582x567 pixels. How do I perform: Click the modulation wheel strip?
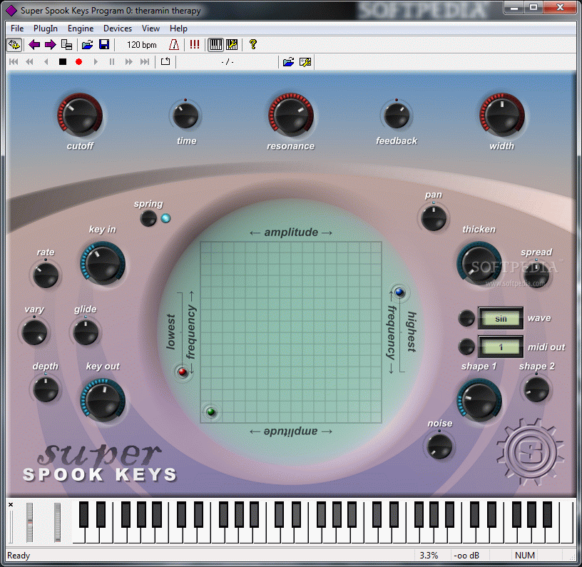click(57, 523)
